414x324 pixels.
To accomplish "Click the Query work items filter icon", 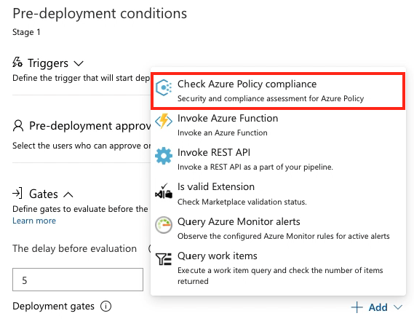I will tap(164, 259).
